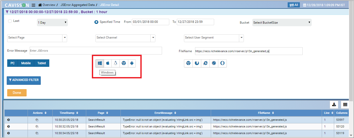The width and height of the screenshot is (354, 138).
Task: Click SearchResult in the 10:30:25 row
Action: pos(96,120)
